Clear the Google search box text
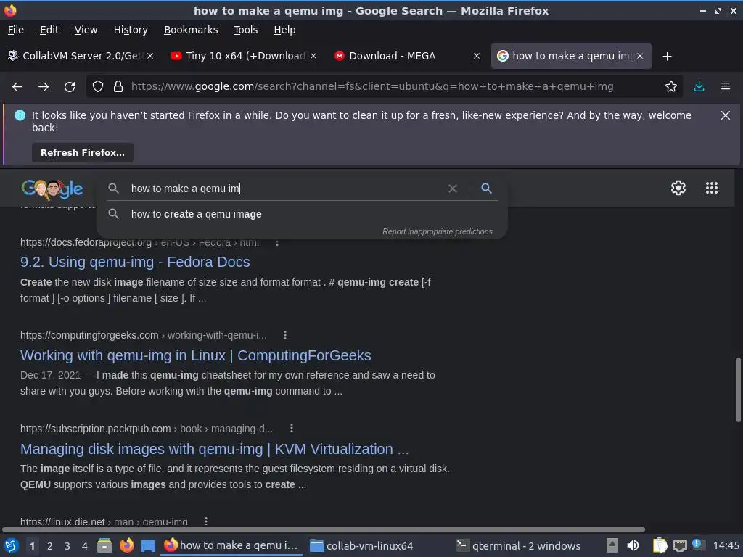The width and height of the screenshot is (743, 557). pyautogui.click(x=453, y=189)
